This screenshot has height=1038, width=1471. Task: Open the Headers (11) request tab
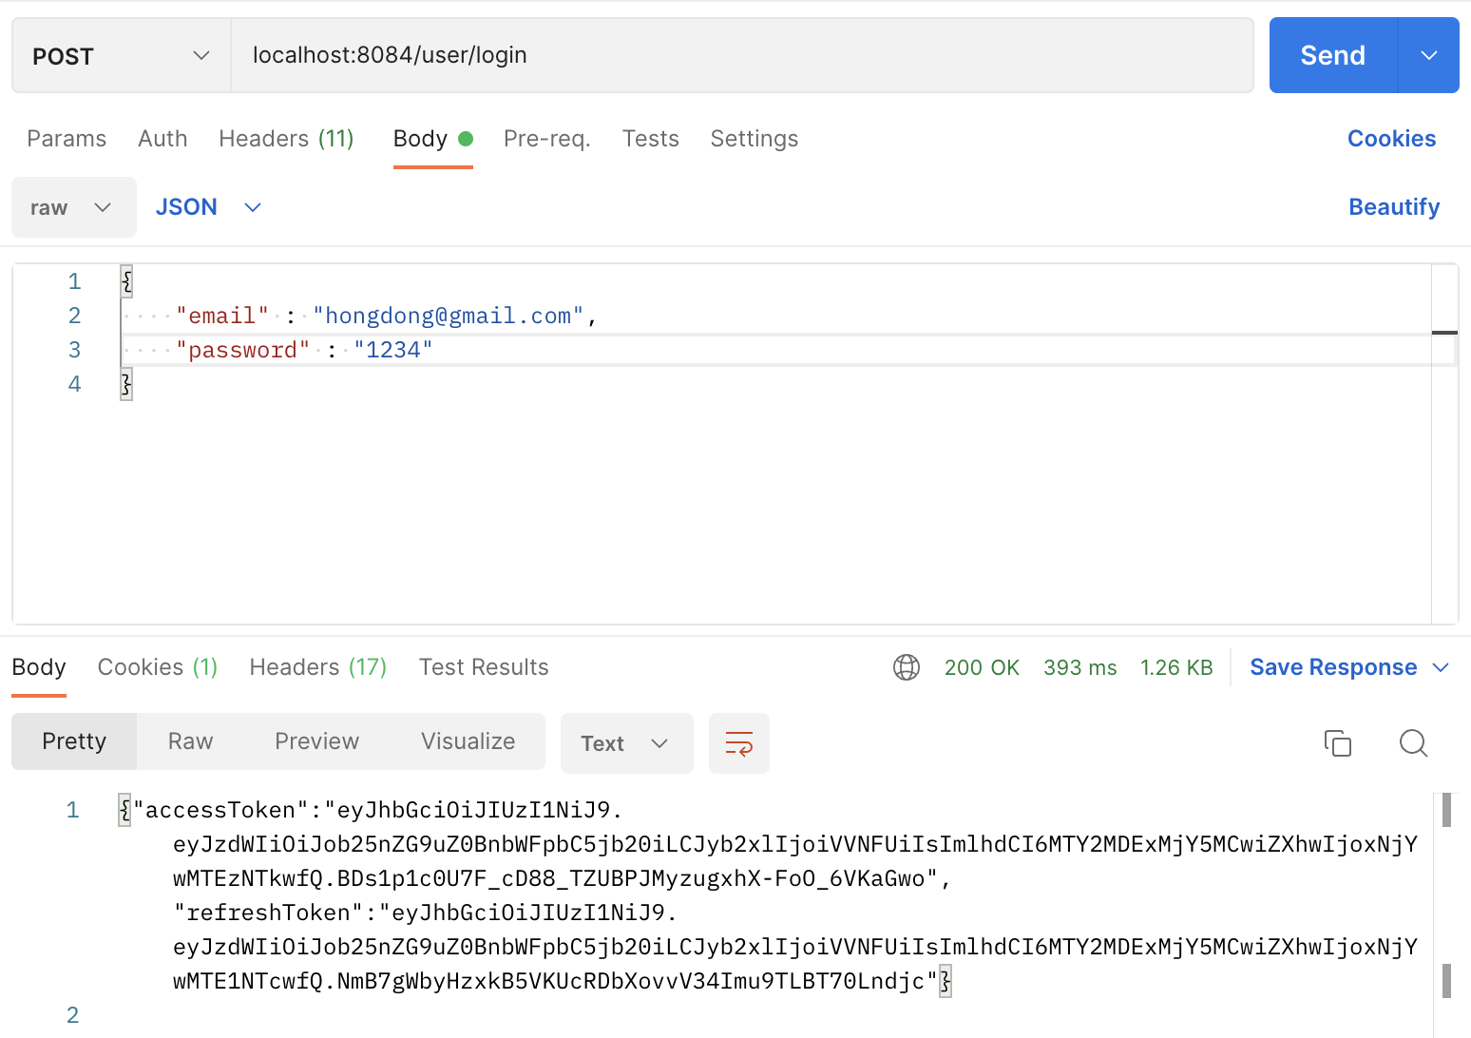pos(286,139)
